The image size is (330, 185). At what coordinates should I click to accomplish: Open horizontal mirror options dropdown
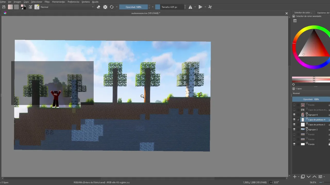tap(195, 7)
